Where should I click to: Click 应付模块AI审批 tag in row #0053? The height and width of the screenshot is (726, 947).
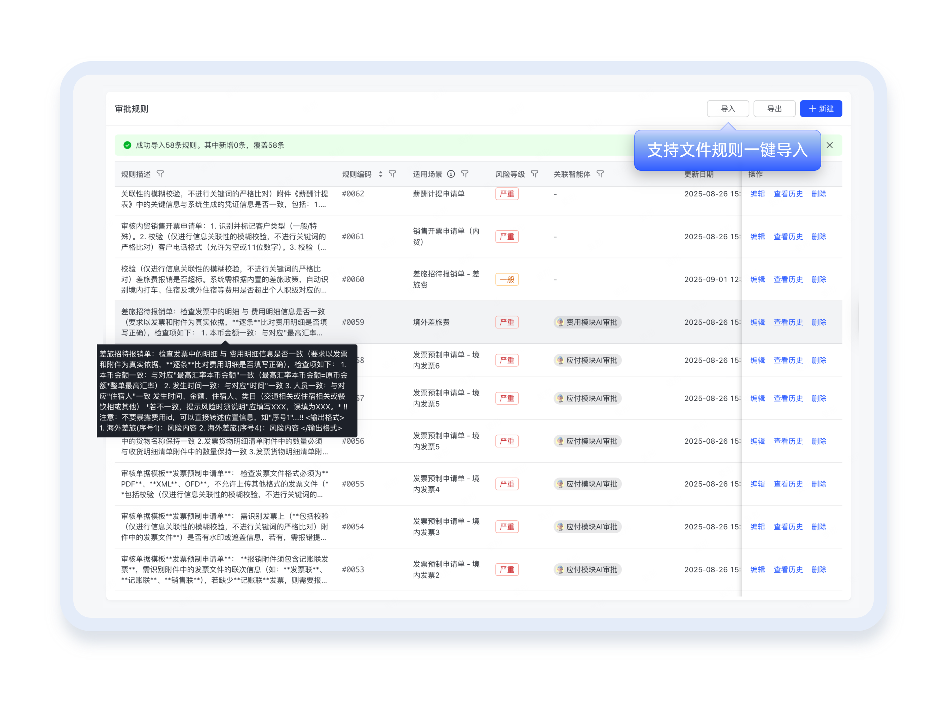(x=587, y=569)
